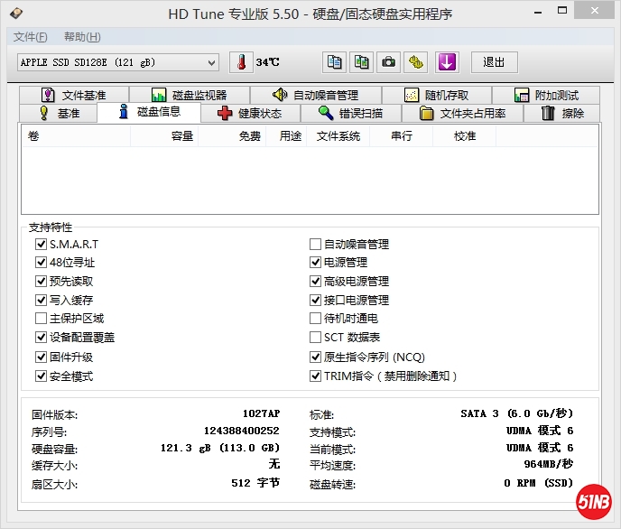The image size is (621, 529).
Task: Click the yellow options tool icon
Action: coord(415,62)
